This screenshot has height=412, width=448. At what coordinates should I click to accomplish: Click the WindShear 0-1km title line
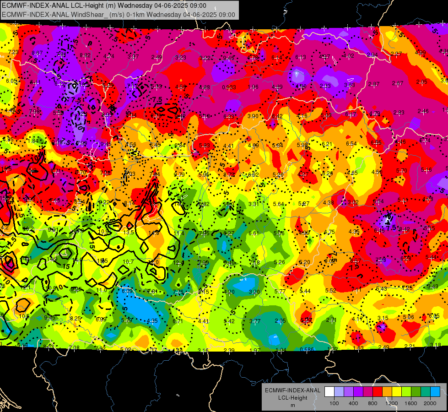pos(118,15)
